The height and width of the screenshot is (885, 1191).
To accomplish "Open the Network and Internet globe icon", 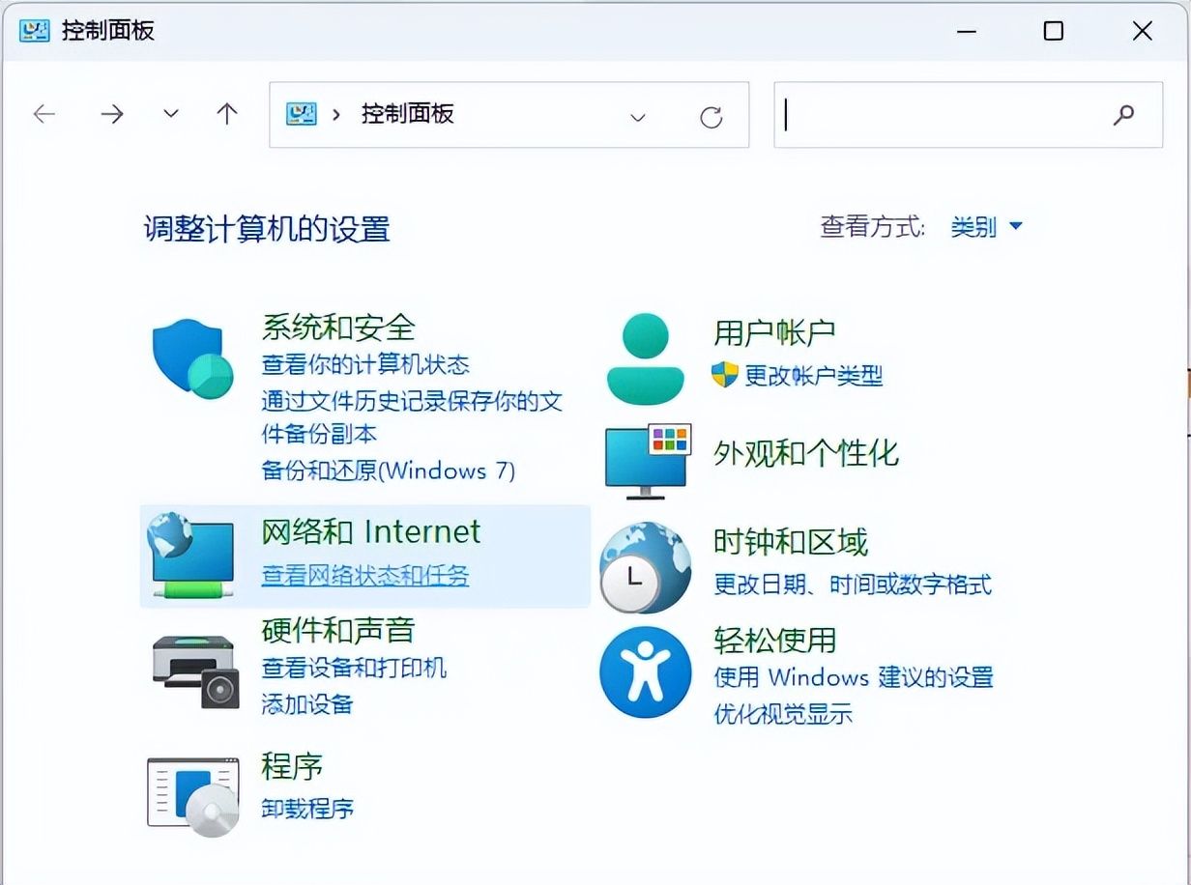I will [x=189, y=557].
